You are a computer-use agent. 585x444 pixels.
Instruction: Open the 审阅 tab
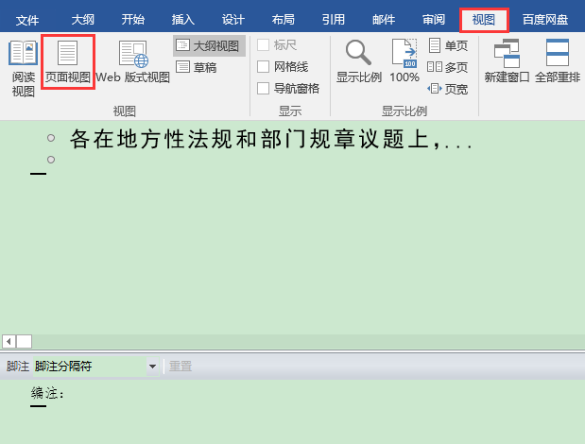click(434, 20)
